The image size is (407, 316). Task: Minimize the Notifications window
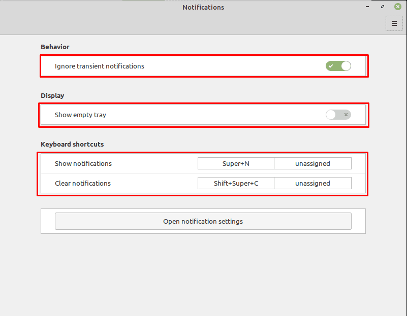[x=367, y=7]
